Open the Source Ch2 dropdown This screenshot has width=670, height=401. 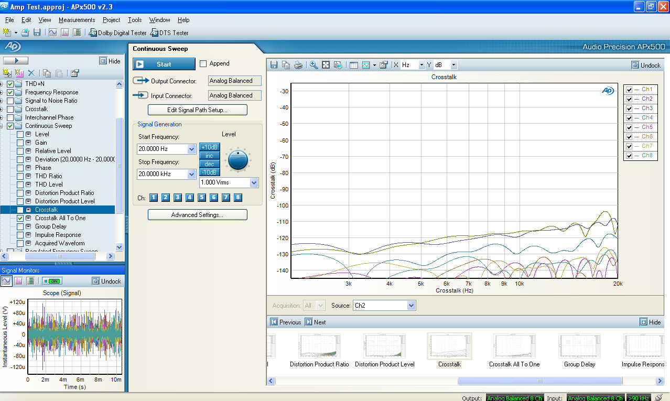point(411,306)
